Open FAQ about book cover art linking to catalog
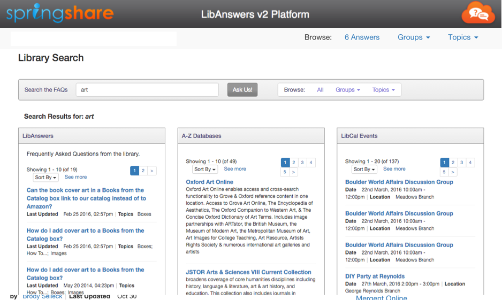 coord(86,198)
